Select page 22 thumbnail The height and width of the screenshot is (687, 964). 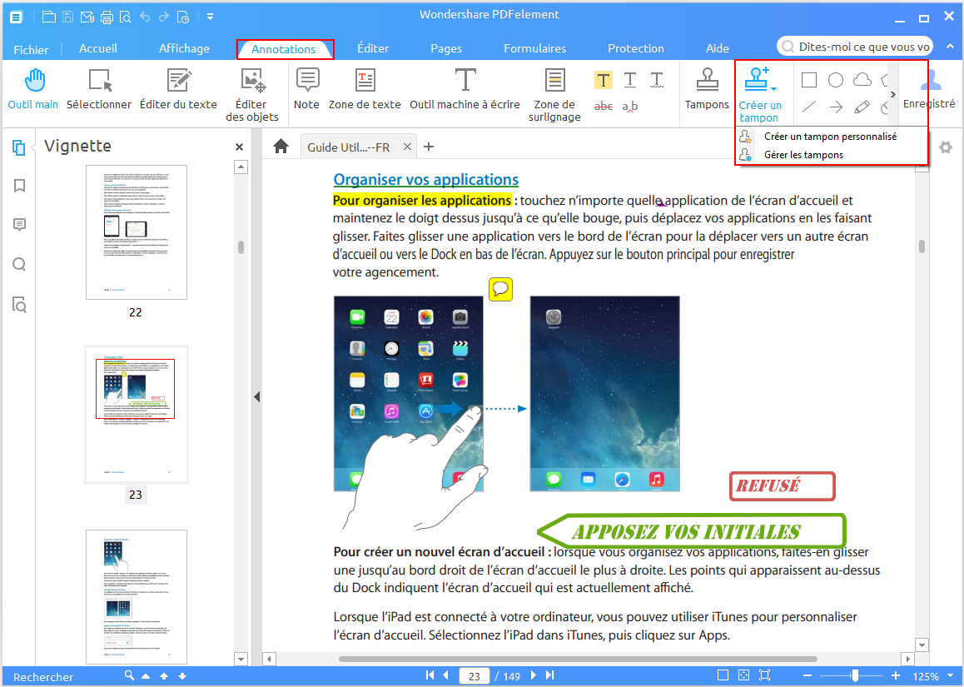tap(137, 231)
